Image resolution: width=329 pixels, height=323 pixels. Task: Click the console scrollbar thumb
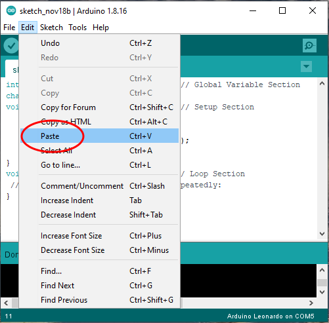click(x=322, y=282)
